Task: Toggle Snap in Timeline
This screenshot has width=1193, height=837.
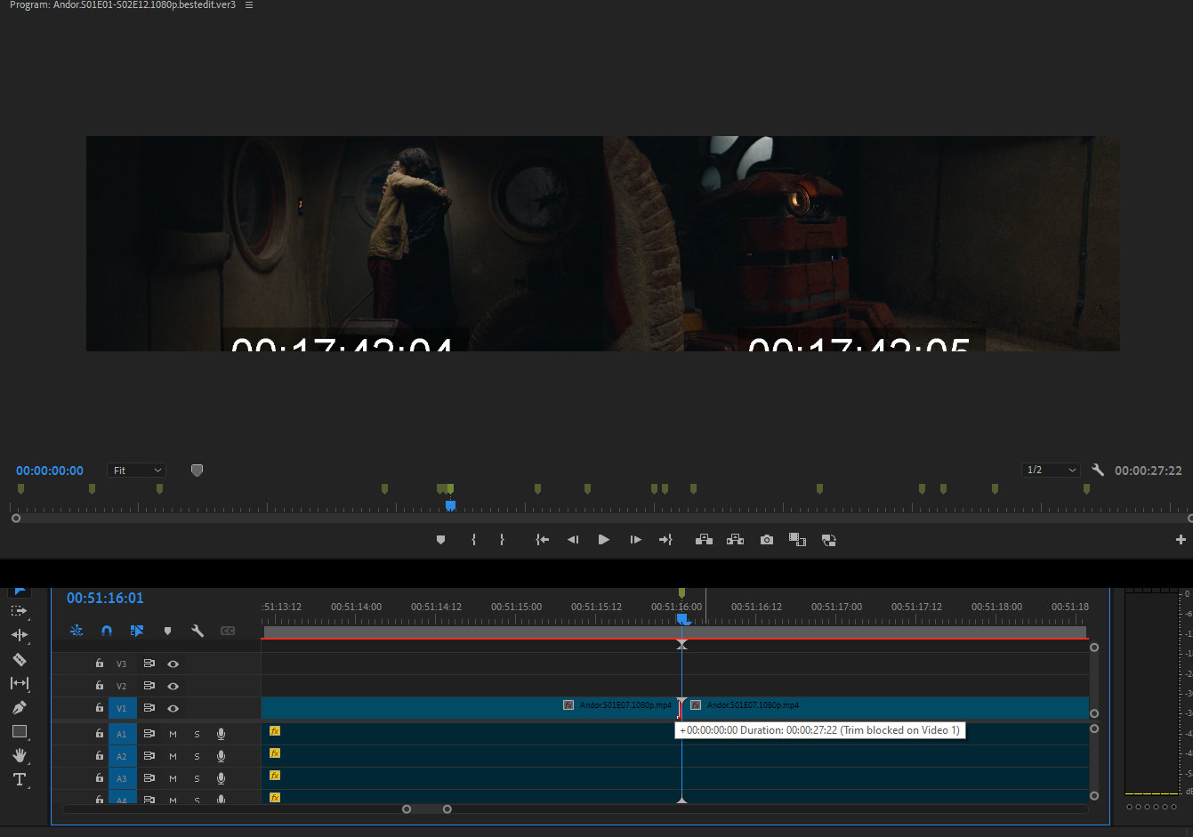Action: coord(107,631)
